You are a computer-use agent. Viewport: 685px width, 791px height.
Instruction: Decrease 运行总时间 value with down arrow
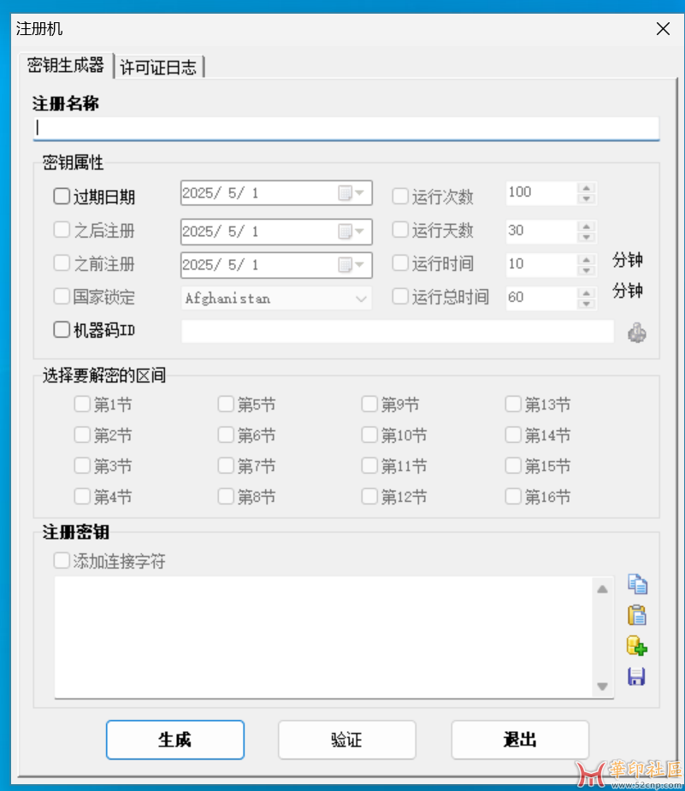pos(586,304)
